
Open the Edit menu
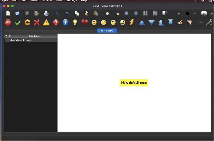(x=24, y=1)
